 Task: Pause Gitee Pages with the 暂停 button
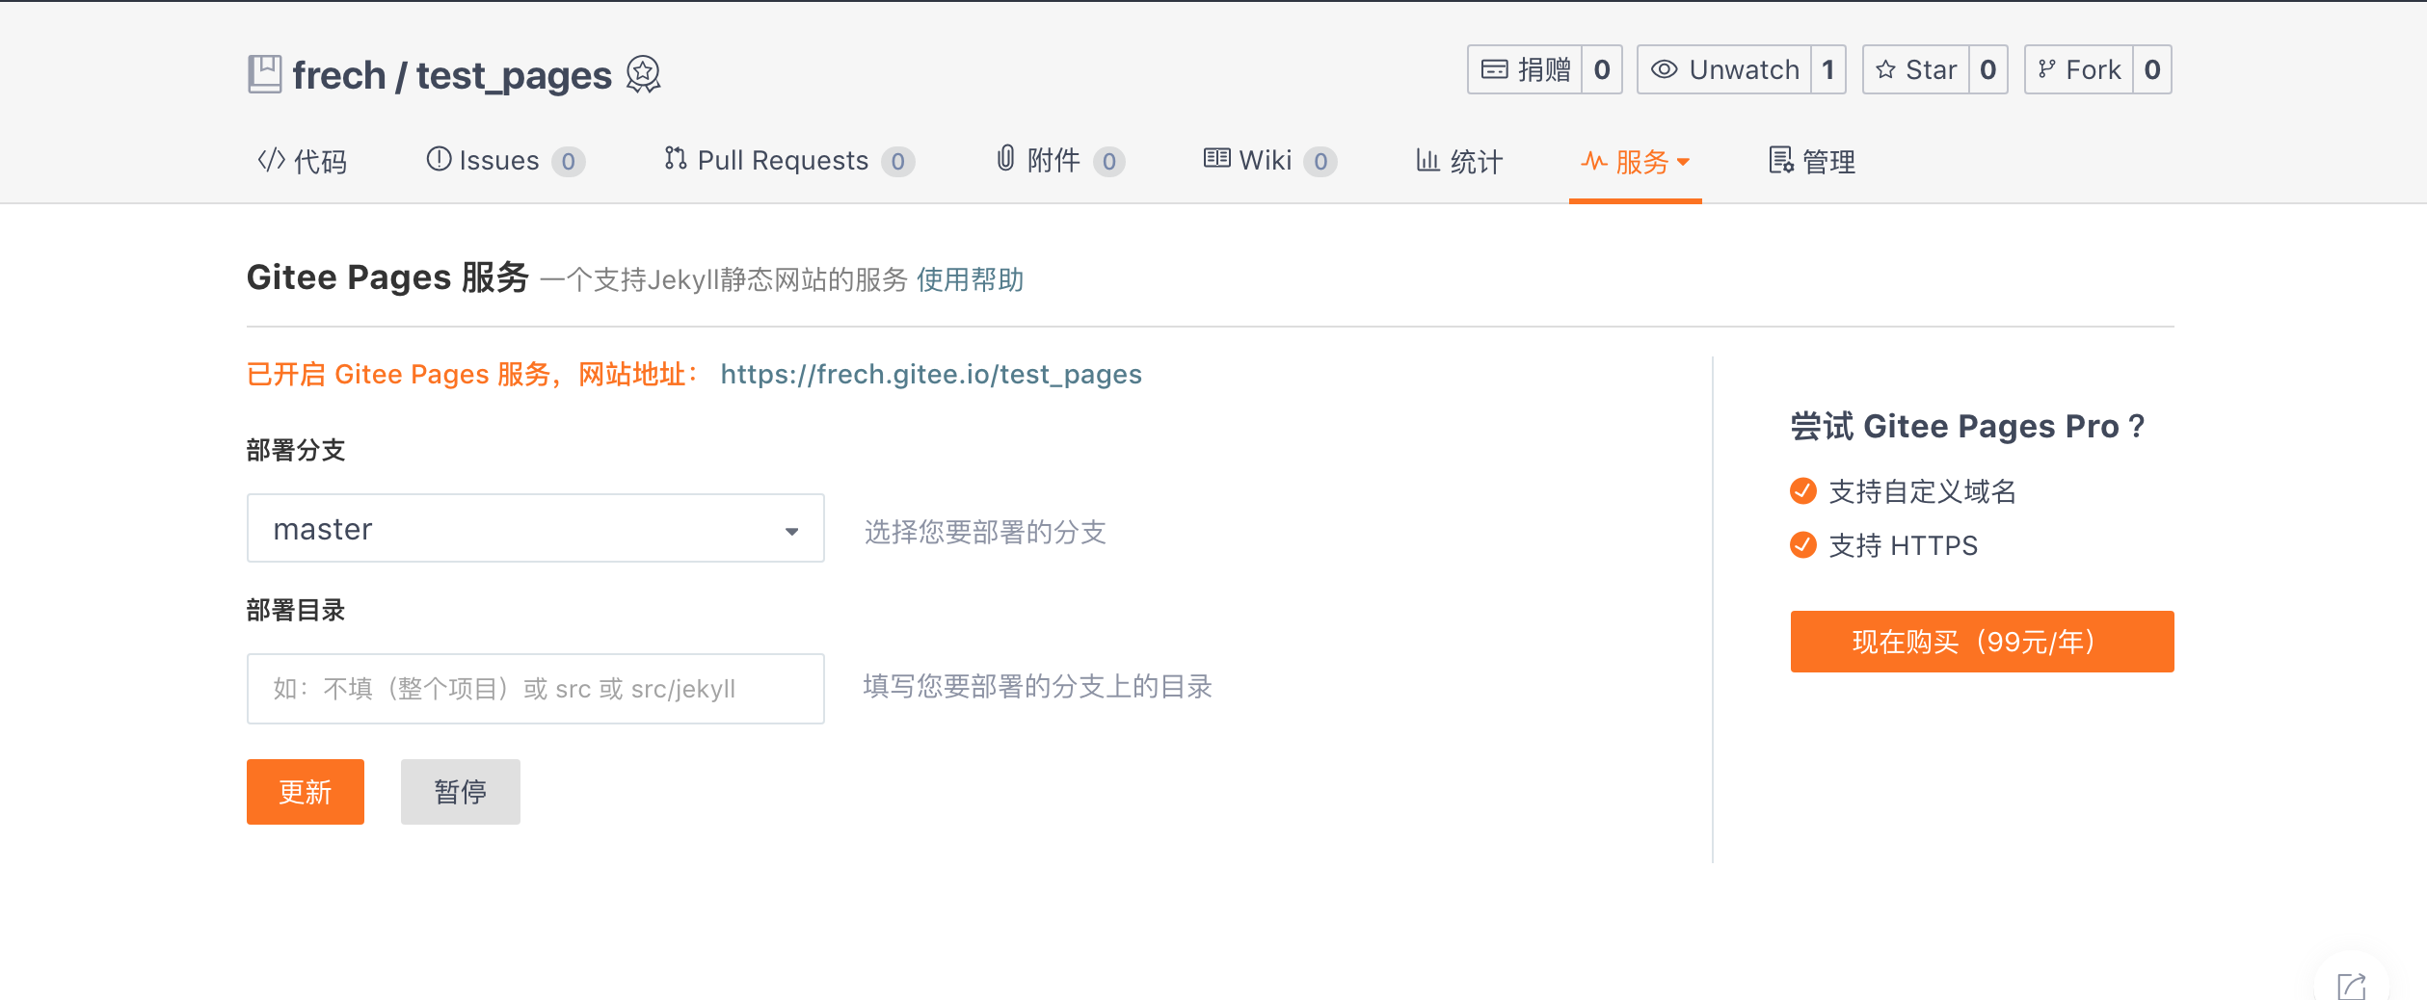(x=460, y=791)
